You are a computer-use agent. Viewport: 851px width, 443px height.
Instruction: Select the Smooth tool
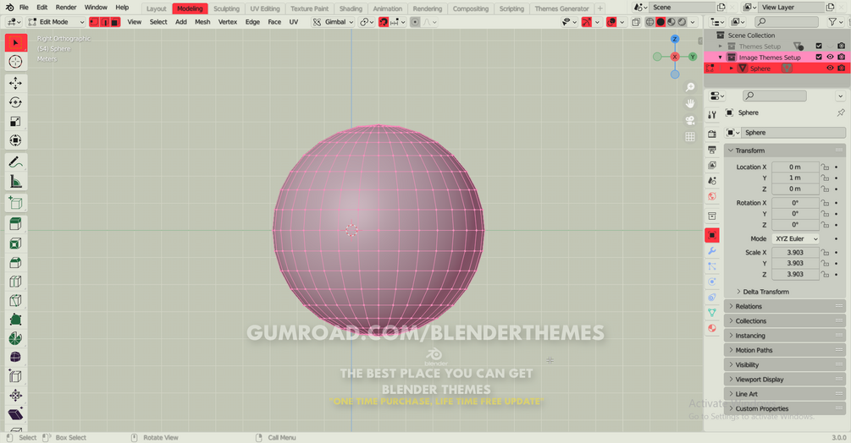(x=16, y=358)
